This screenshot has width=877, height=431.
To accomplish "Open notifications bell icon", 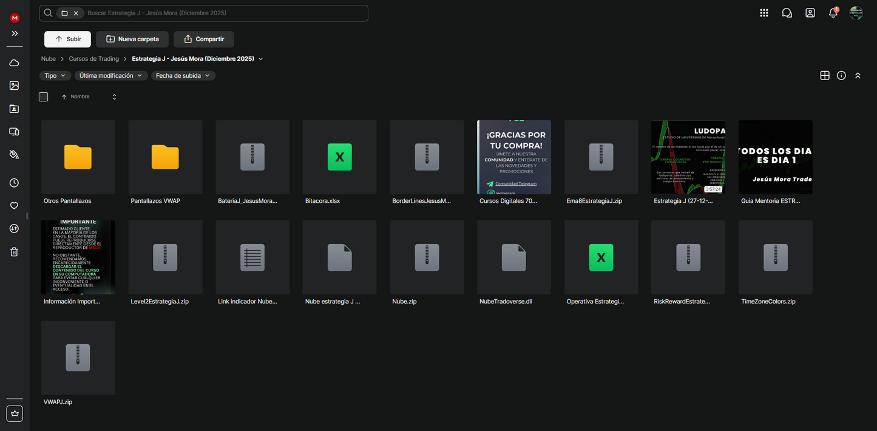I will (833, 13).
